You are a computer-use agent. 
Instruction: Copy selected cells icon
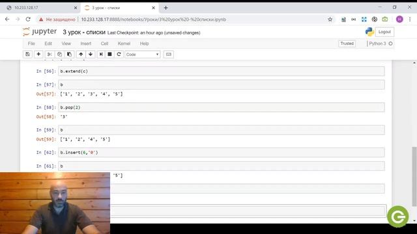(59, 55)
